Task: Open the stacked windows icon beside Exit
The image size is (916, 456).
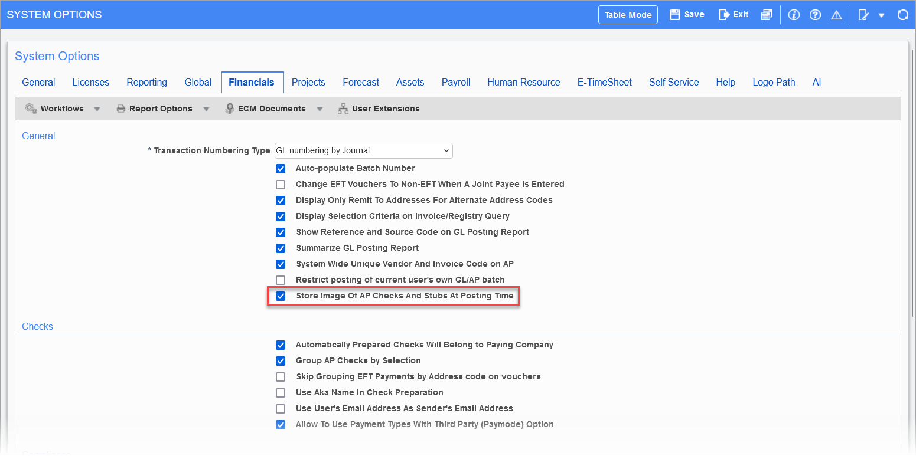Action: coord(767,15)
